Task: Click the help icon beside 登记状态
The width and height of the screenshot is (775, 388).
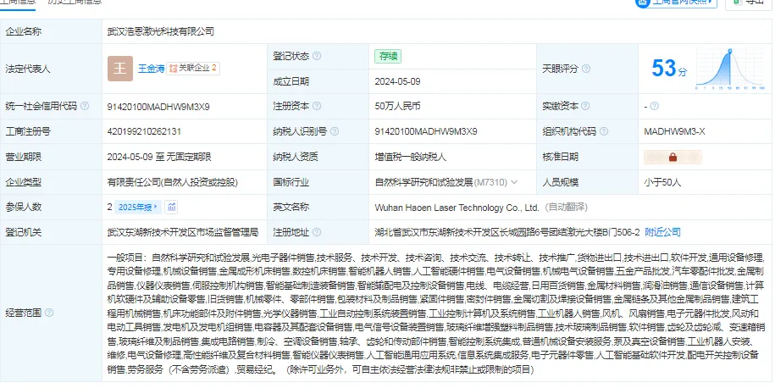Action: click(x=317, y=56)
